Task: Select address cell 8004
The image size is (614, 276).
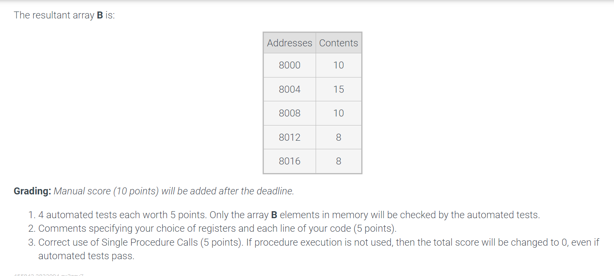Action: 289,89
